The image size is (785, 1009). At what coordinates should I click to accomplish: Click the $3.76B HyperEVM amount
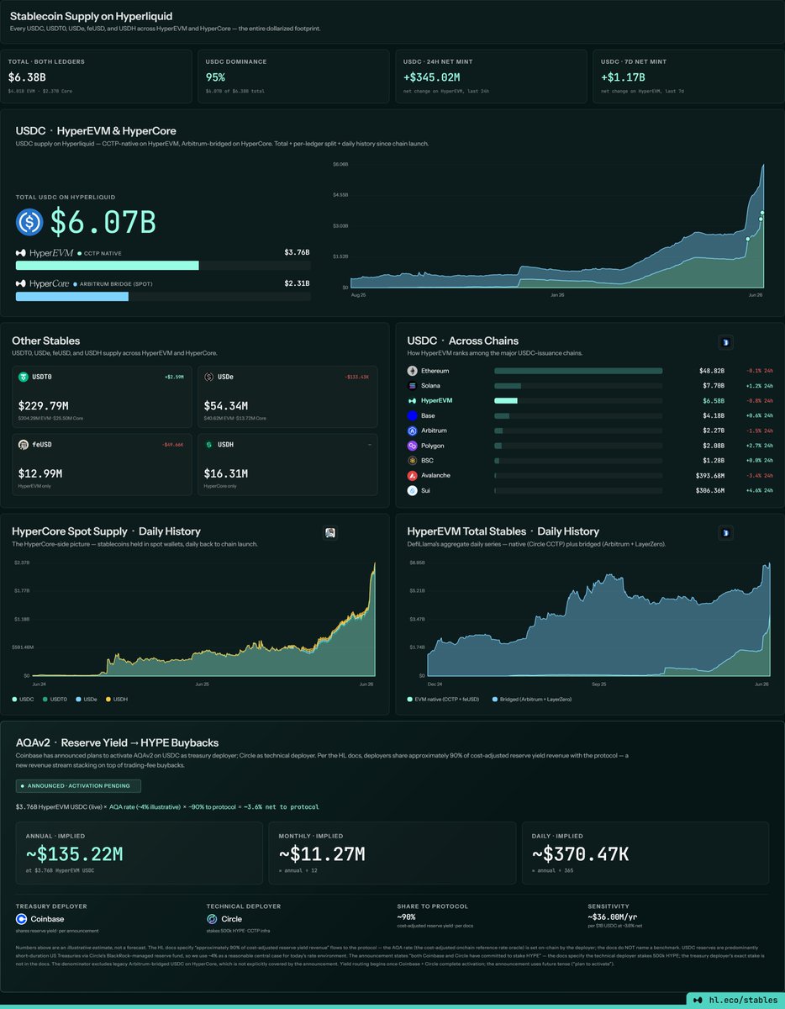coord(297,252)
